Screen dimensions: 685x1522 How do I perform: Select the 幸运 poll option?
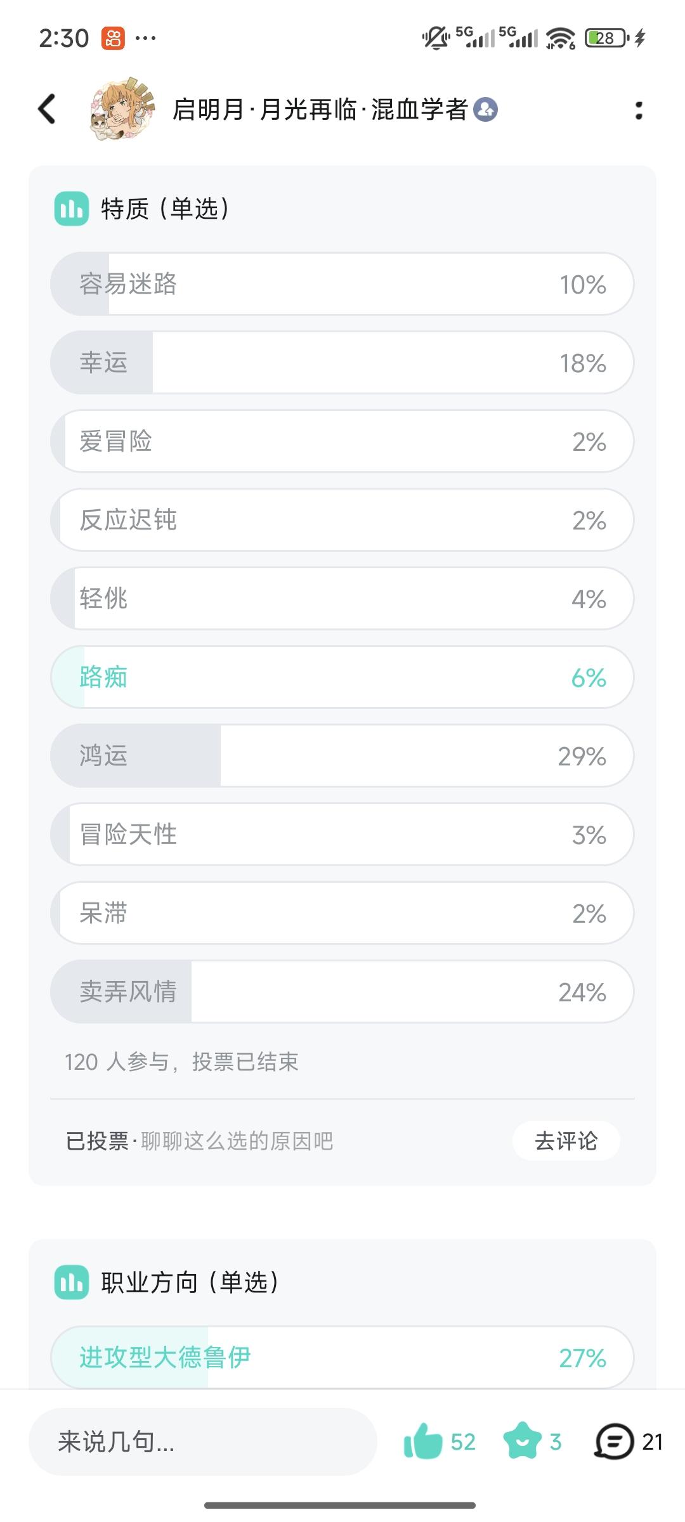tap(342, 363)
